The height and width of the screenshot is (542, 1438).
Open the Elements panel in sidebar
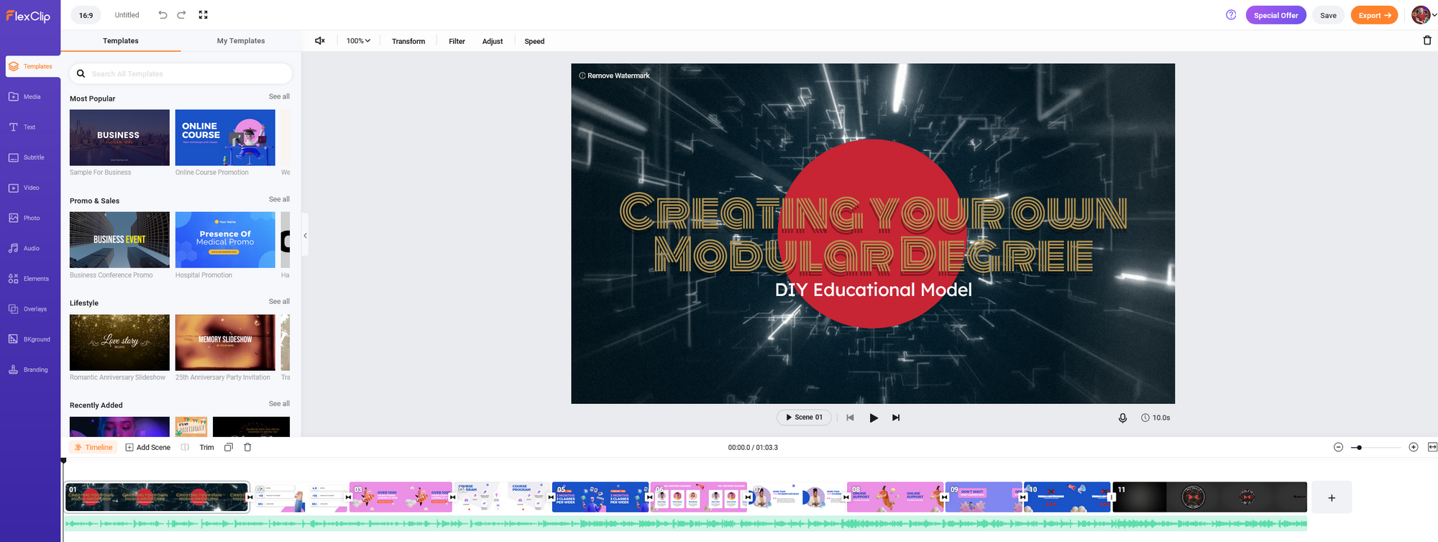[x=29, y=279]
